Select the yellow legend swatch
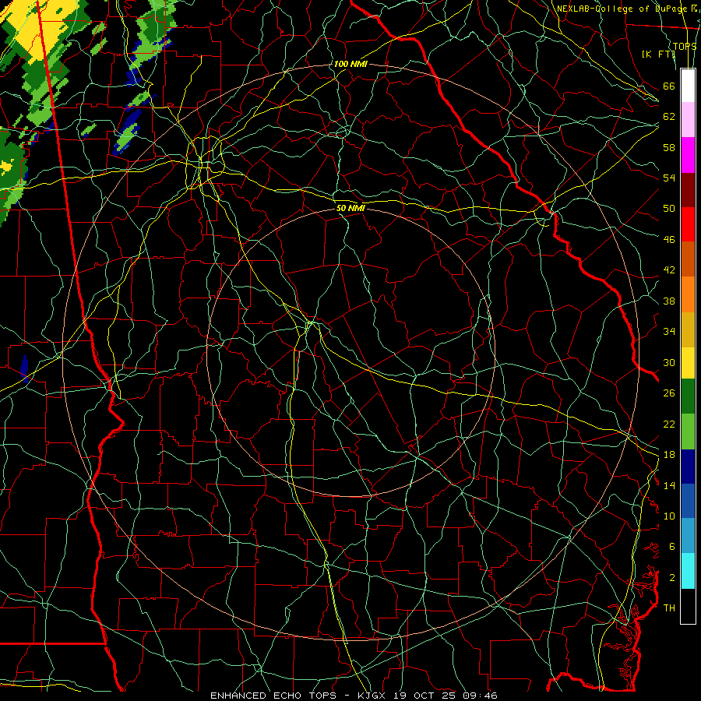Viewport: 701px width, 701px height. [688, 362]
